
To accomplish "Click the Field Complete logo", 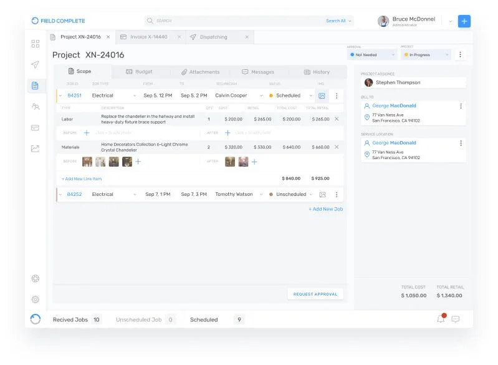I will [x=58, y=21].
